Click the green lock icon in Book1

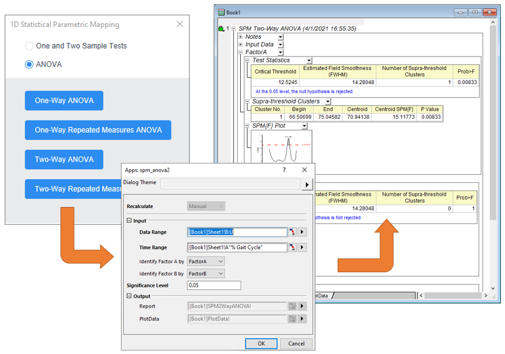click(221, 28)
